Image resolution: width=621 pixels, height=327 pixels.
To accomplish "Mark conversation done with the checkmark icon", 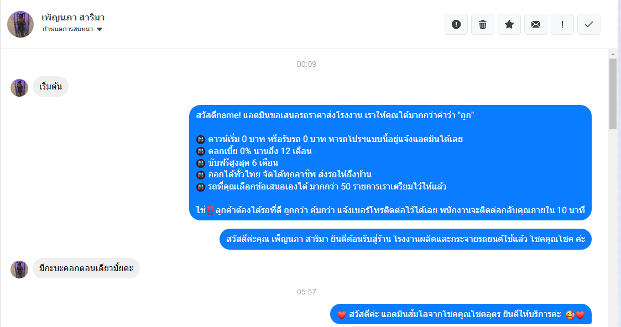I will 588,24.
